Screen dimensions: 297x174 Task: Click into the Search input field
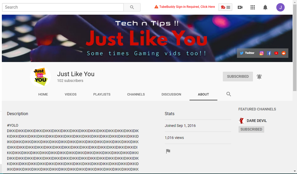point(63,7)
